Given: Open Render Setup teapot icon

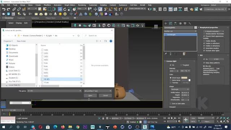Looking at the screenshot, I should point(191,9).
